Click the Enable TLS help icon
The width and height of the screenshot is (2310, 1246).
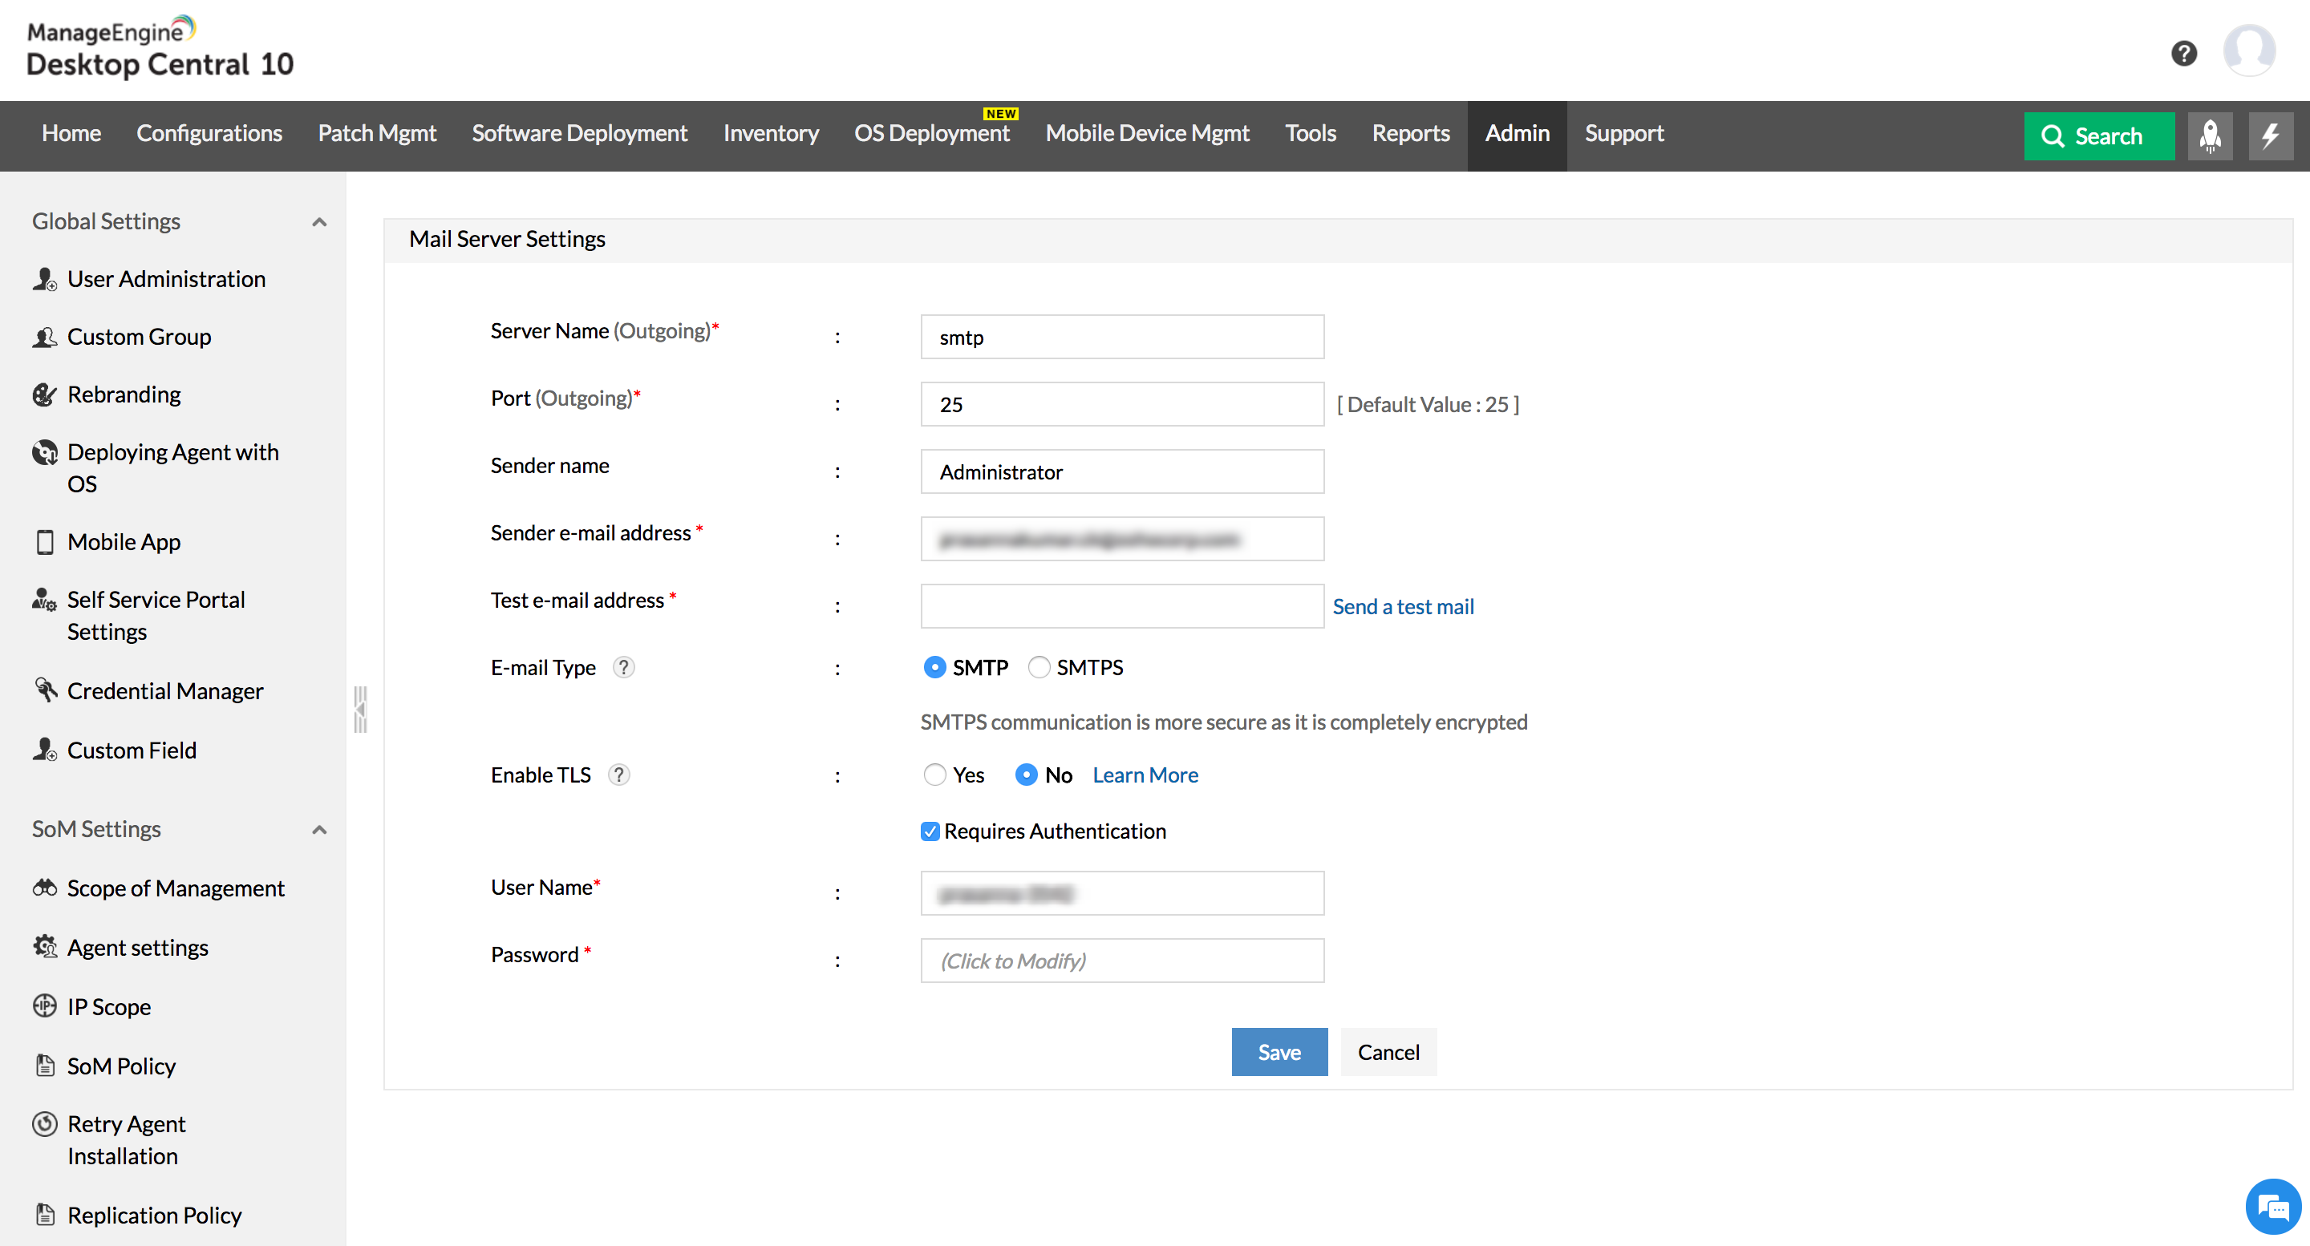click(x=618, y=775)
